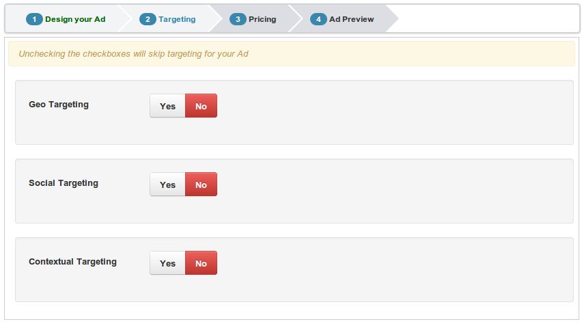Click the step 1 number badge
This screenshot has width=582, height=324.
click(34, 19)
